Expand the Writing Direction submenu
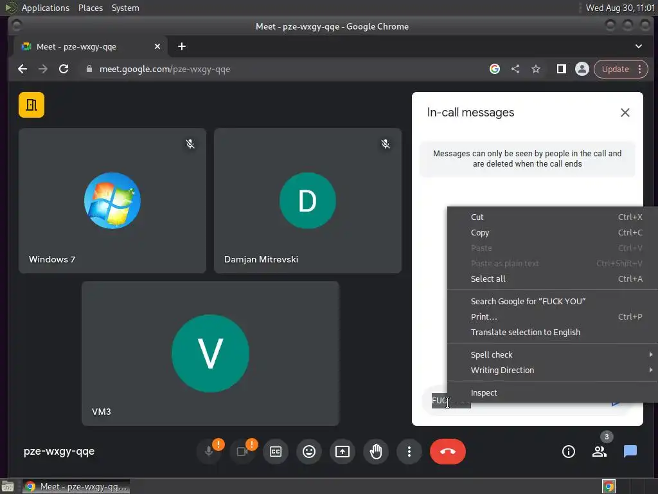658x494 pixels. pos(553,370)
